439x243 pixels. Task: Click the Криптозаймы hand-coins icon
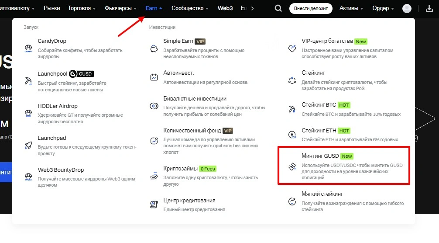[x=154, y=176]
